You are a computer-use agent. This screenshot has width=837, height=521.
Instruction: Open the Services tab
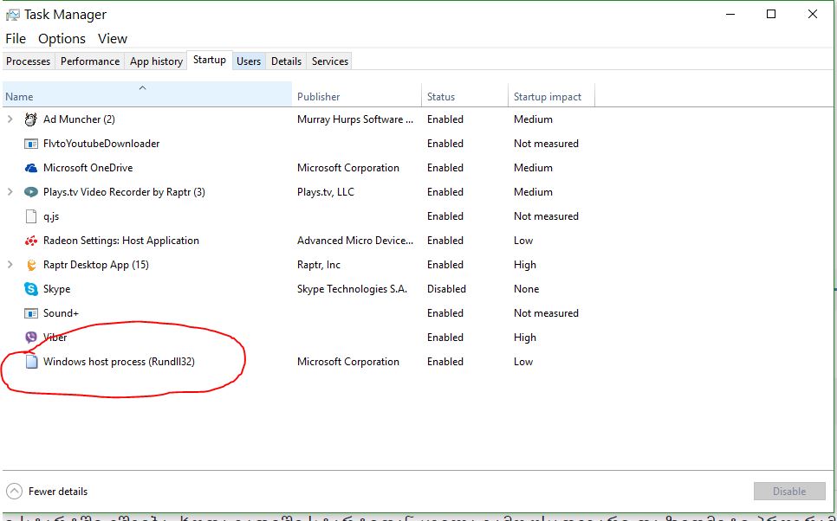pos(329,61)
